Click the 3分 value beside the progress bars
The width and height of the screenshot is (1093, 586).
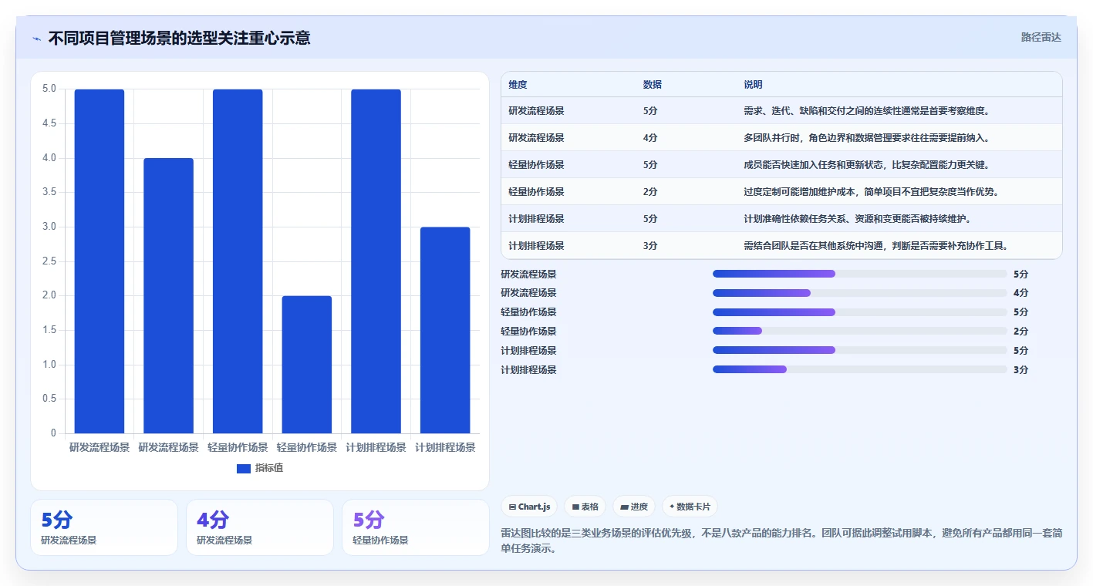pyautogui.click(x=1020, y=370)
